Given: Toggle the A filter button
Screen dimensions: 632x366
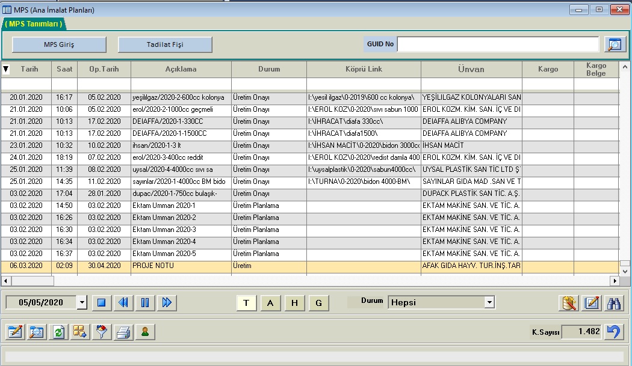Looking at the screenshot, I should click(x=270, y=303).
